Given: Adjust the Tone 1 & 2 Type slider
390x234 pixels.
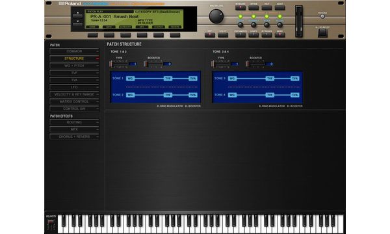Looking at the screenshot, I should click(119, 64).
